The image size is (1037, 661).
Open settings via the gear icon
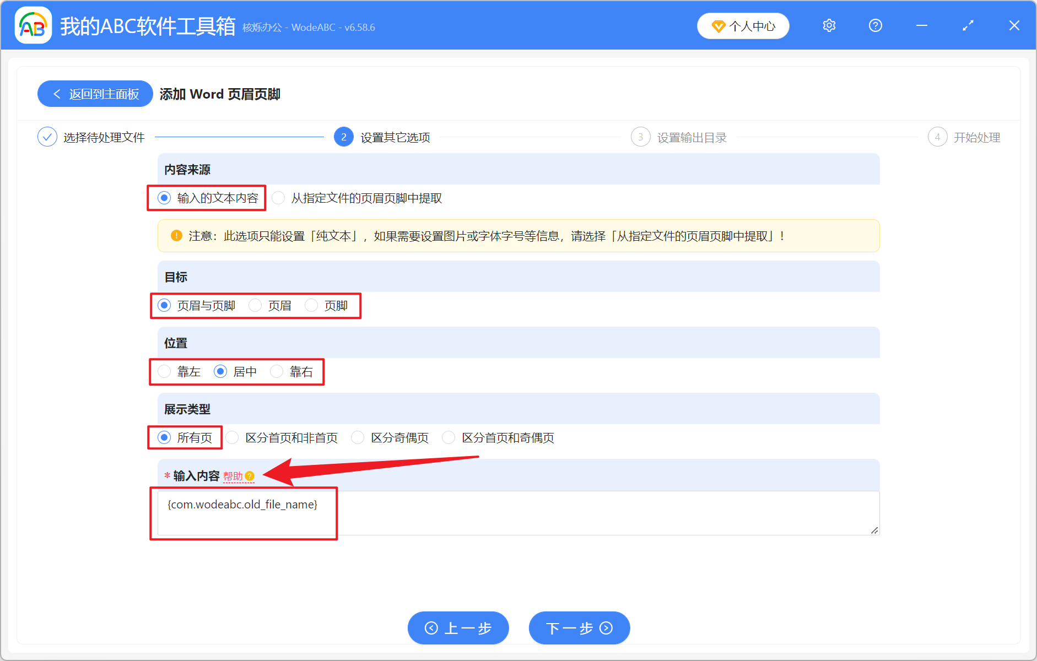[829, 25]
